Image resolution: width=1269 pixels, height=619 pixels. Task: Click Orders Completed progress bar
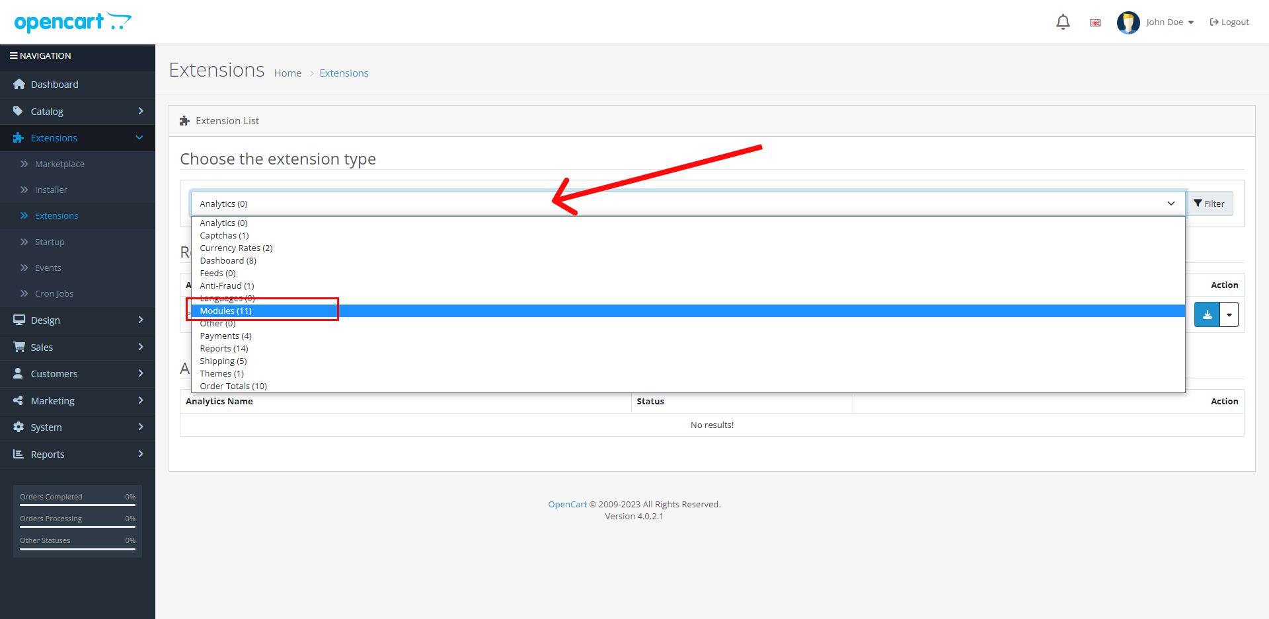pyautogui.click(x=77, y=505)
